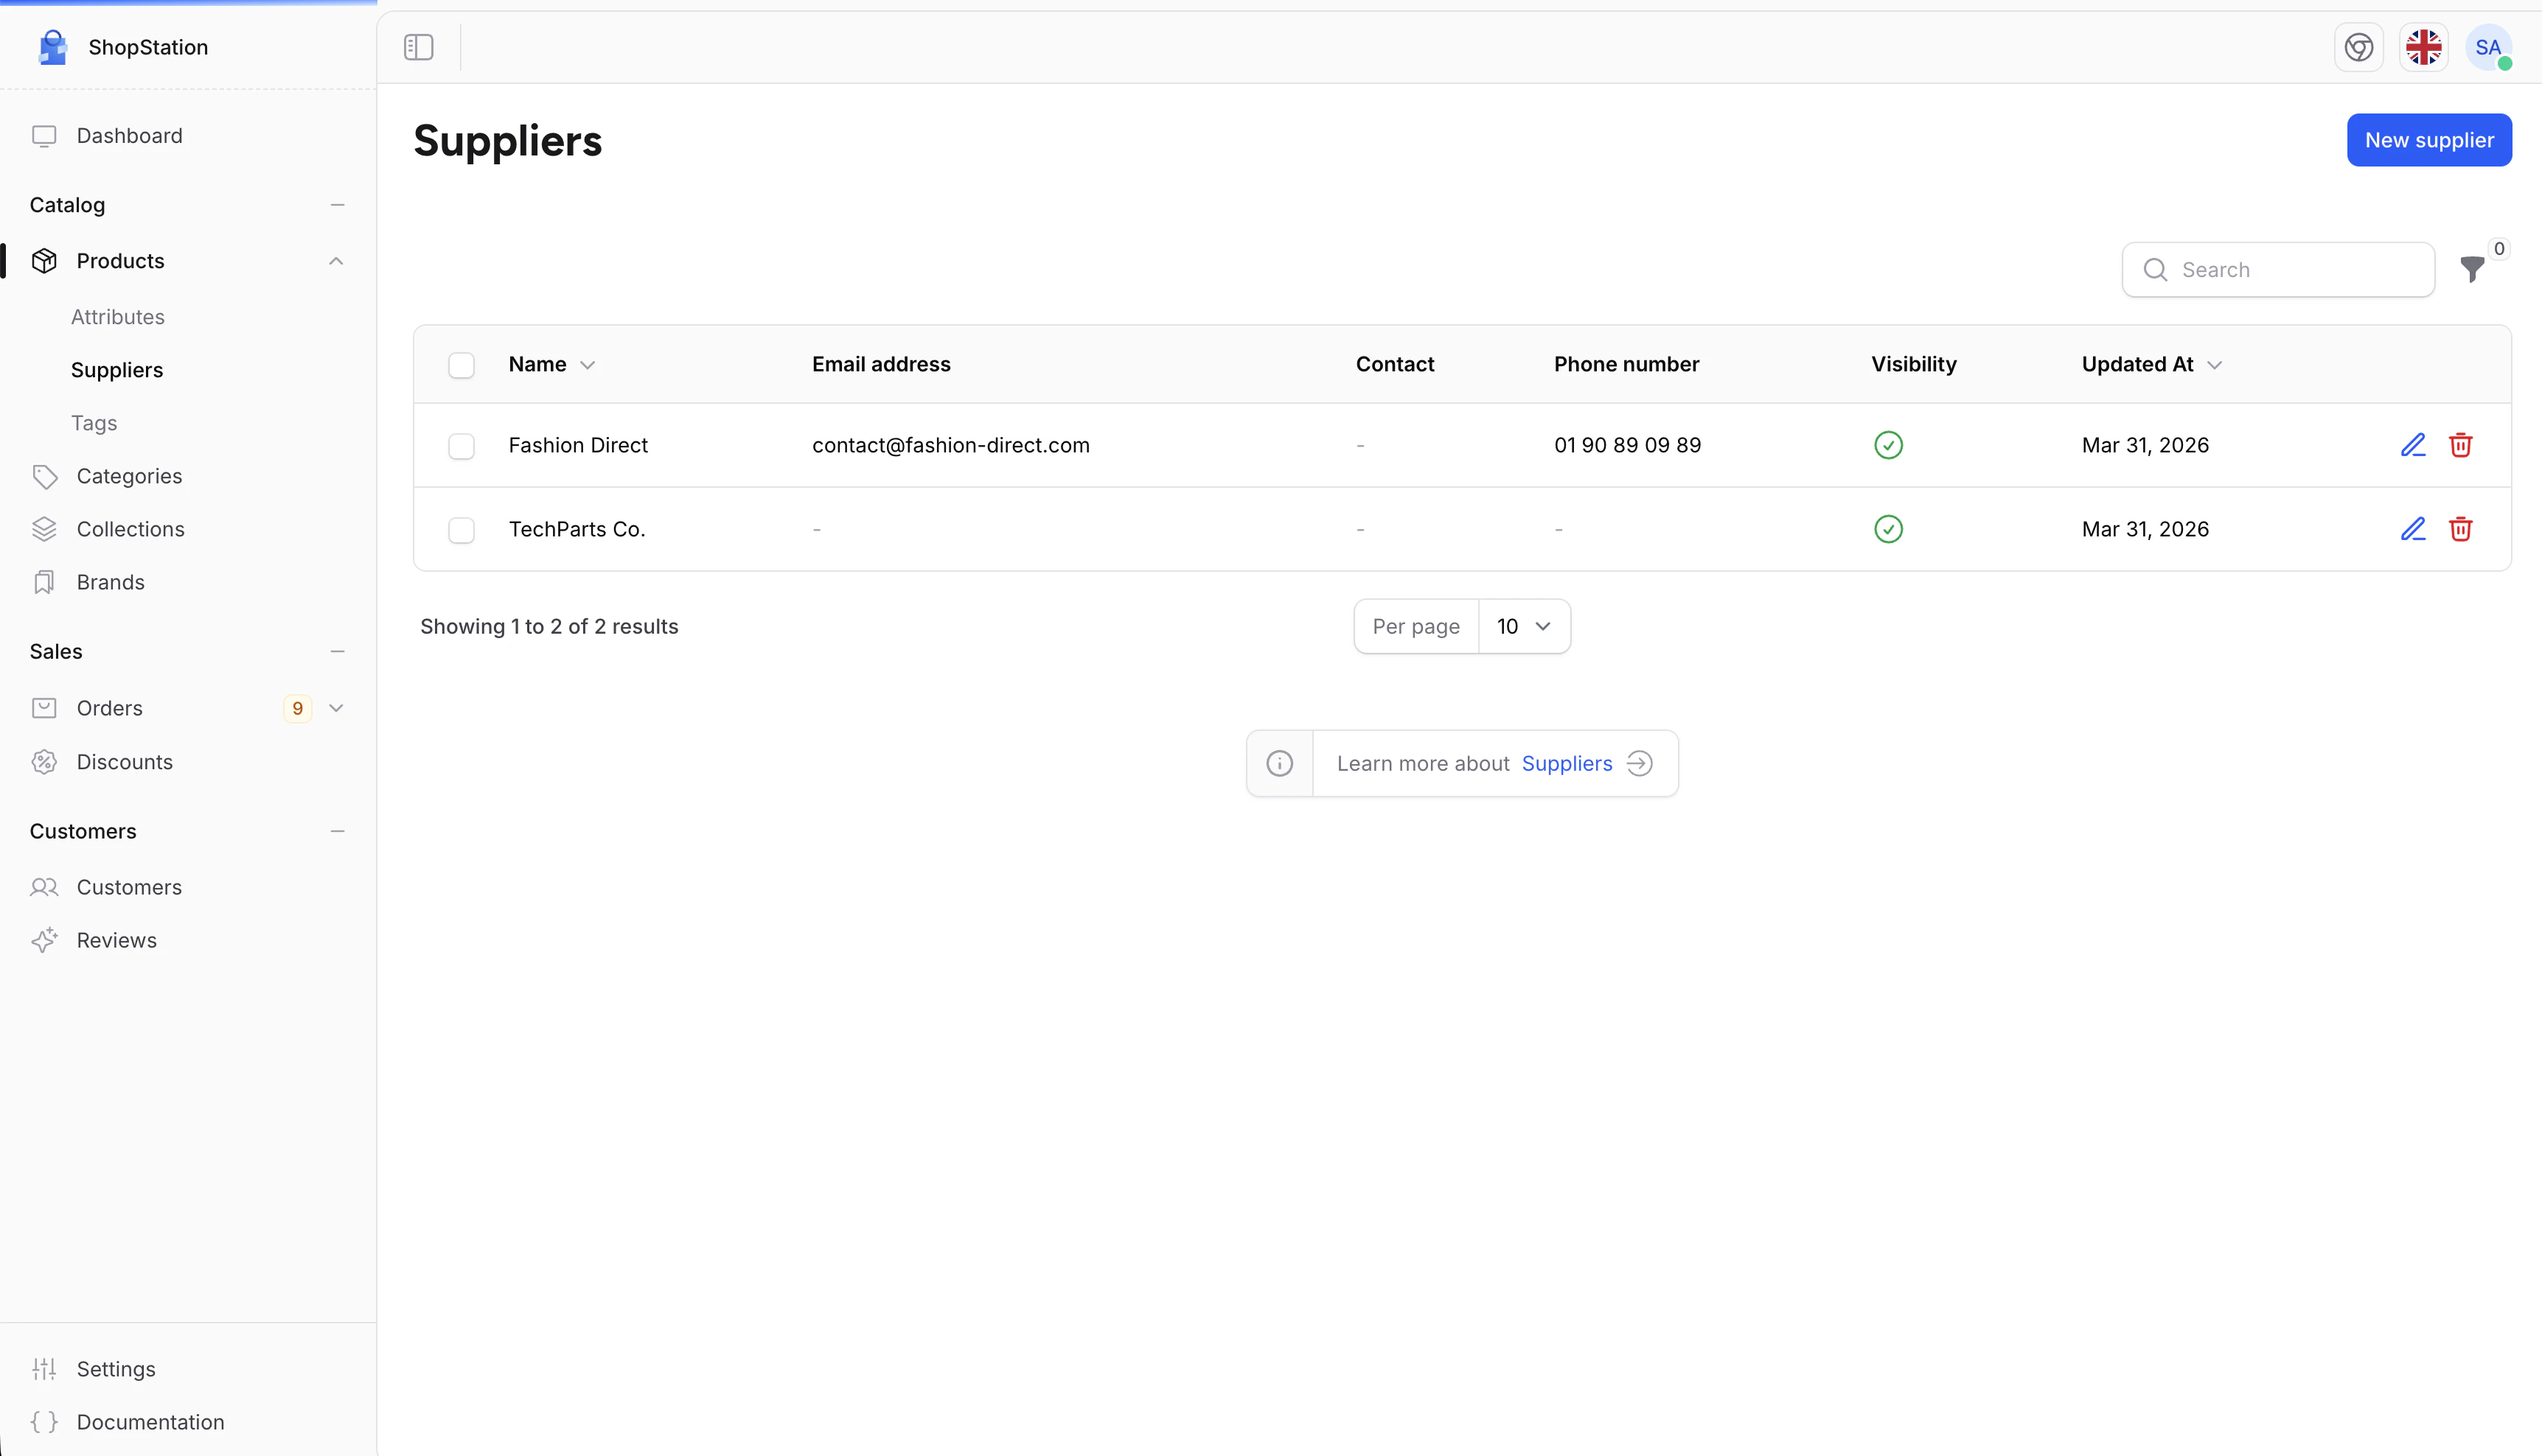The height and width of the screenshot is (1456, 2542).
Task: Click the theme icon beside the flag
Action: [x=2358, y=47]
